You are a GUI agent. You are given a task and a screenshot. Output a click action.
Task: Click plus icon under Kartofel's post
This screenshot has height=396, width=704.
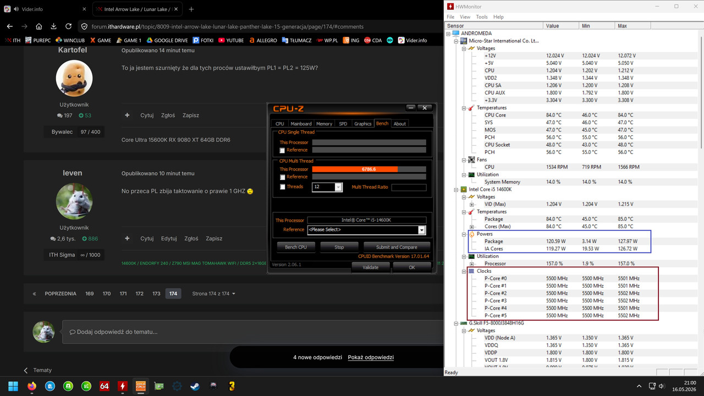127,115
